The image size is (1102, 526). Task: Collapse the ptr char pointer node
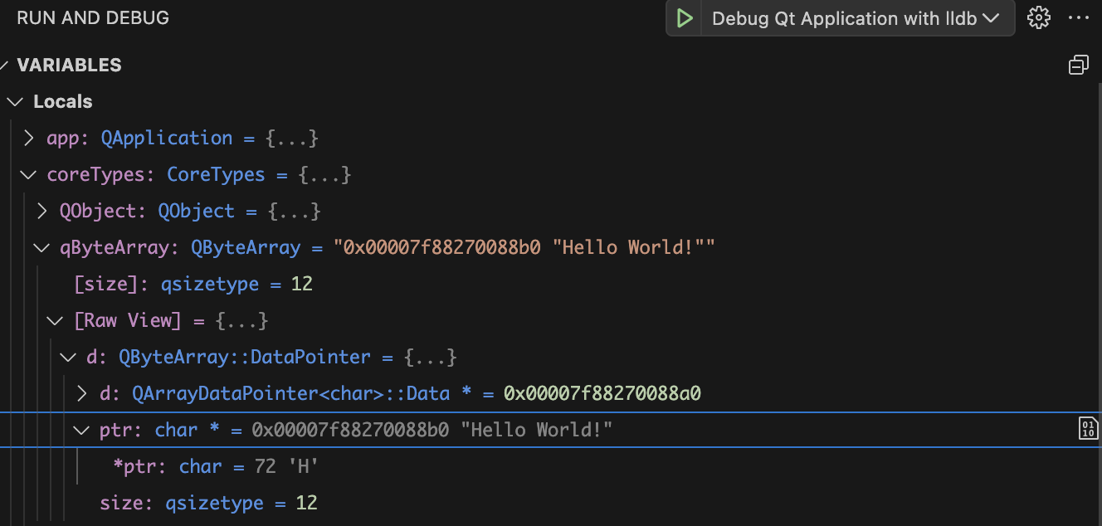point(82,430)
